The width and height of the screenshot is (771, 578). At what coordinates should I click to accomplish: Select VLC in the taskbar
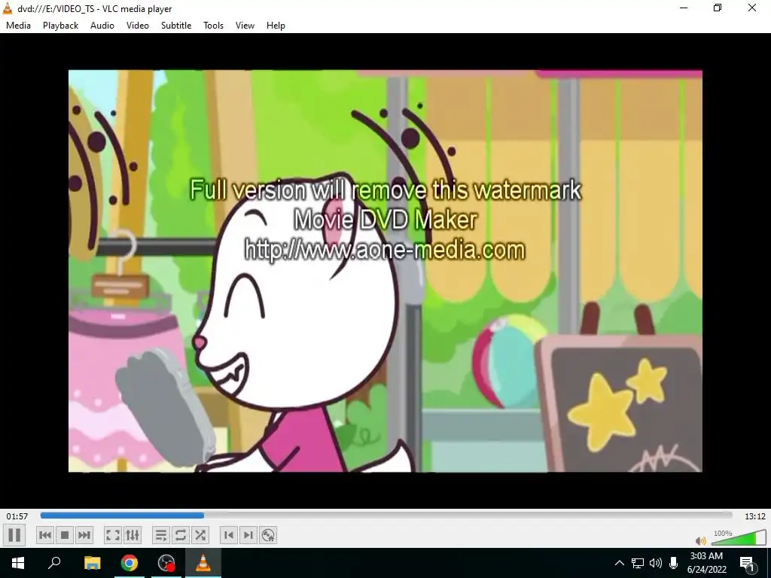pyautogui.click(x=203, y=563)
